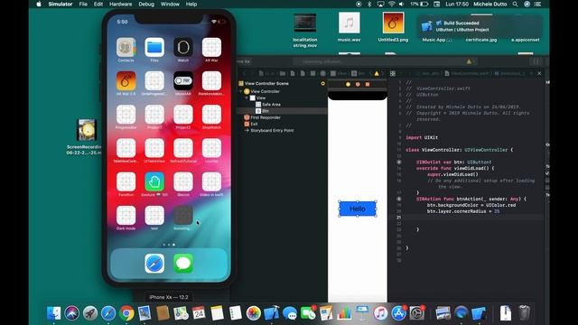This screenshot has height=325, width=578.
Task: Select the ScreenRecording file on the desktop
Action: tap(87, 136)
